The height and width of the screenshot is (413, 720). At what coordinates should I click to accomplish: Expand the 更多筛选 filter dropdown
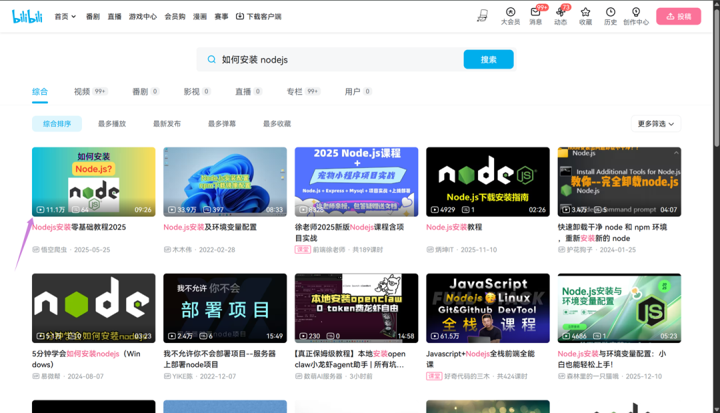[655, 124]
